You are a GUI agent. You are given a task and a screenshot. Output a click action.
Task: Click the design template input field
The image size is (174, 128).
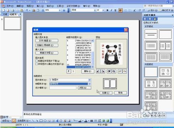click(x=63, y=88)
